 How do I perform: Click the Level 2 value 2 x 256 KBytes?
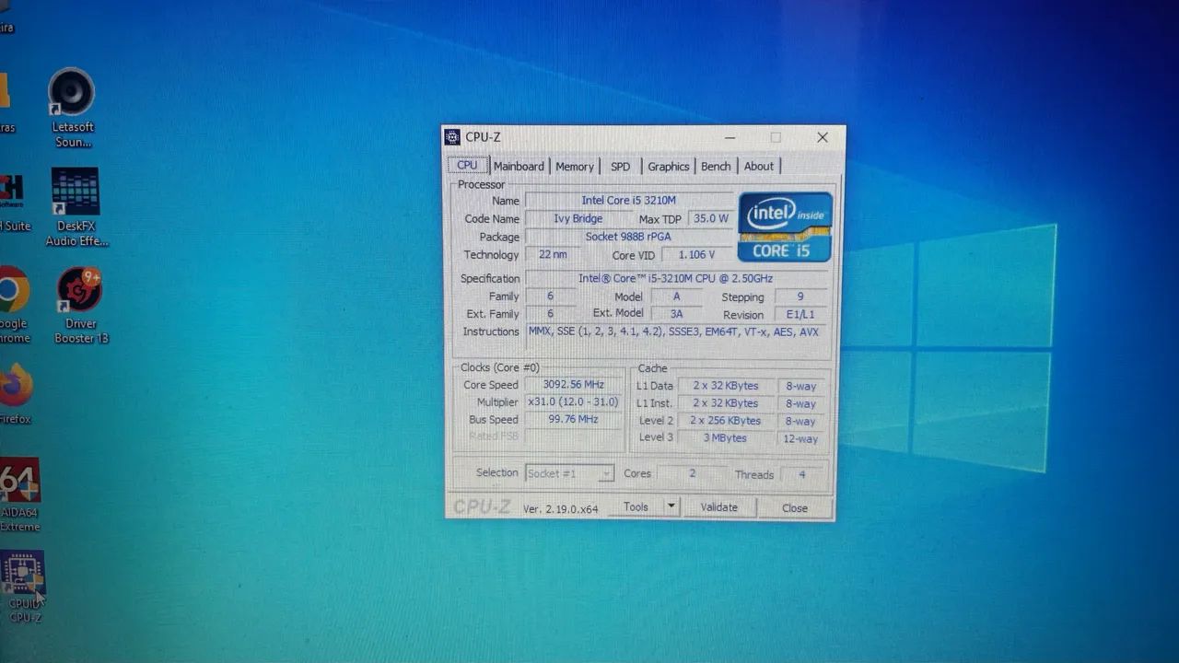726,421
